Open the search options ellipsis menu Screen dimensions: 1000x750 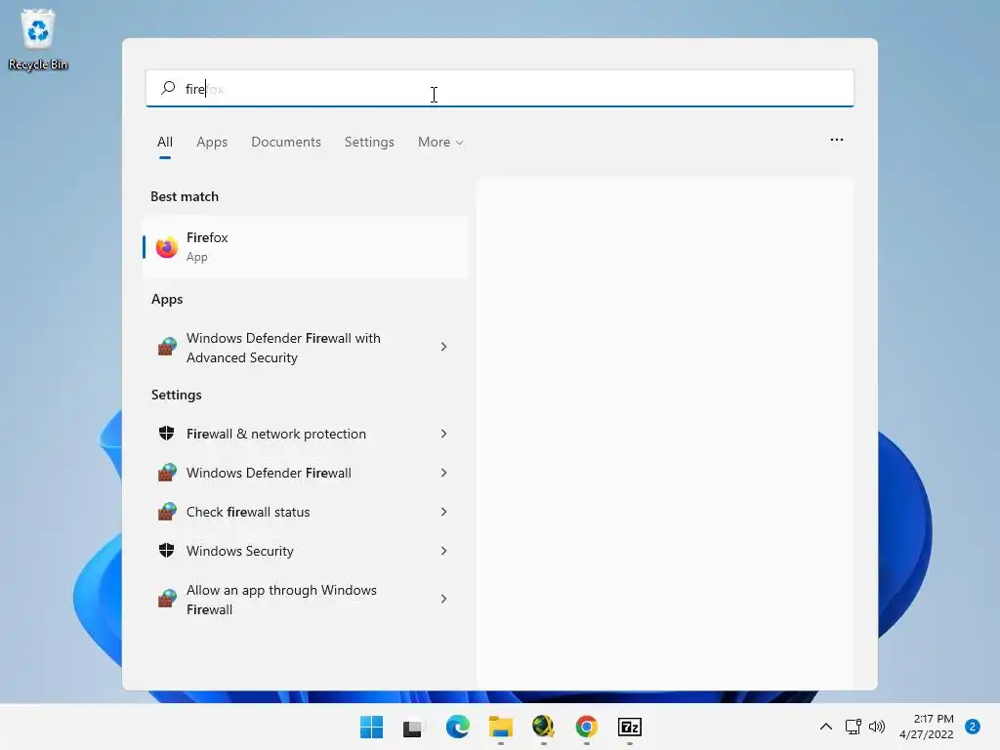click(837, 140)
